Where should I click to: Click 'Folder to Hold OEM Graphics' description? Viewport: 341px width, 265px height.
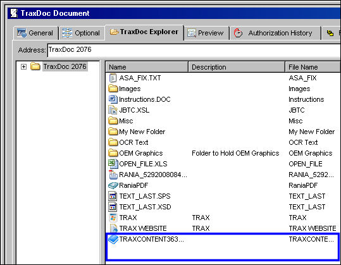coord(235,153)
